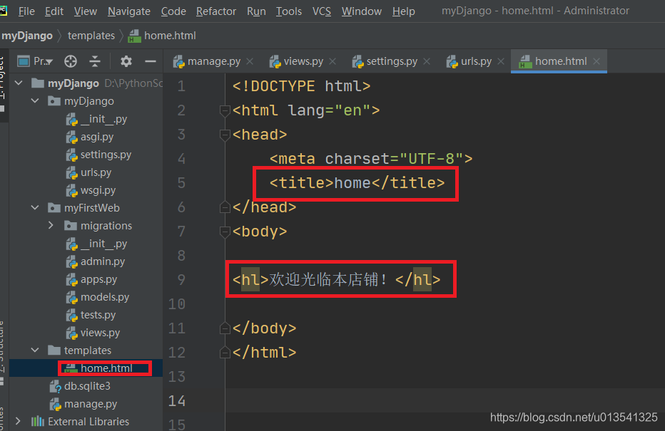The width and height of the screenshot is (665, 431).
Task: Place cursor in the meta charset line
Action: point(371,159)
